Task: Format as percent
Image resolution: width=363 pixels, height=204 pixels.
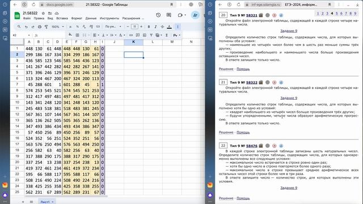Action: tap(78, 27)
